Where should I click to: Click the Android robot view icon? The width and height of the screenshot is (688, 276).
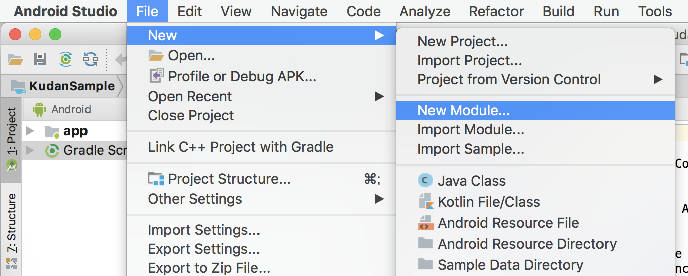pyautogui.click(x=39, y=109)
